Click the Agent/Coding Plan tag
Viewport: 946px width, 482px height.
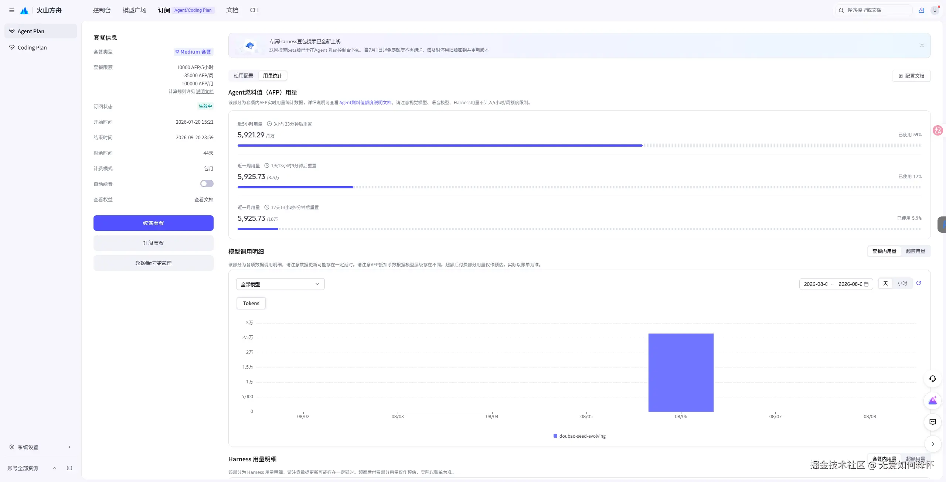point(193,10)
